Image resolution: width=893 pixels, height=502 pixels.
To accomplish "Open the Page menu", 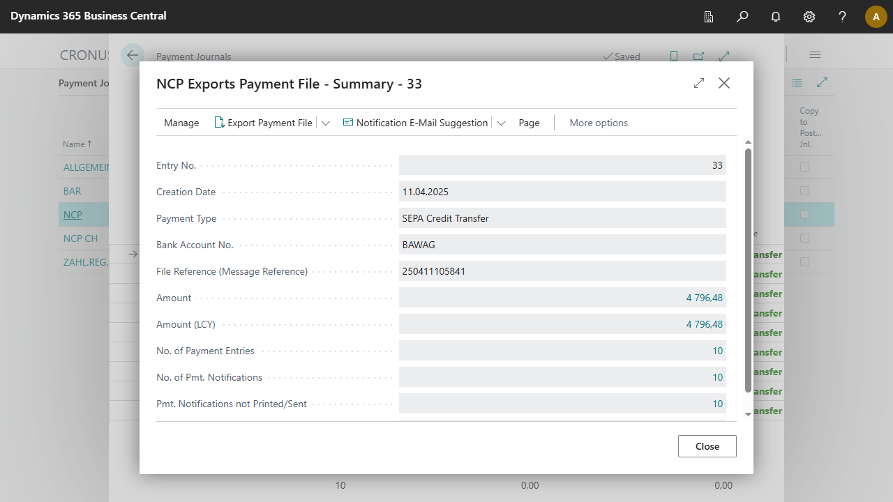I will 529,123.
